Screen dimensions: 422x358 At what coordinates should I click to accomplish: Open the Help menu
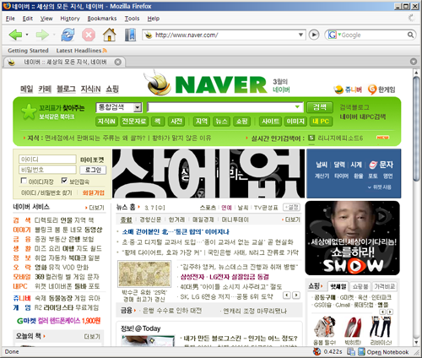click(154, 19)
